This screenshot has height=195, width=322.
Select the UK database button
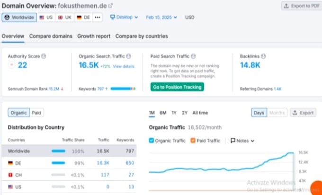pos(64,18)
